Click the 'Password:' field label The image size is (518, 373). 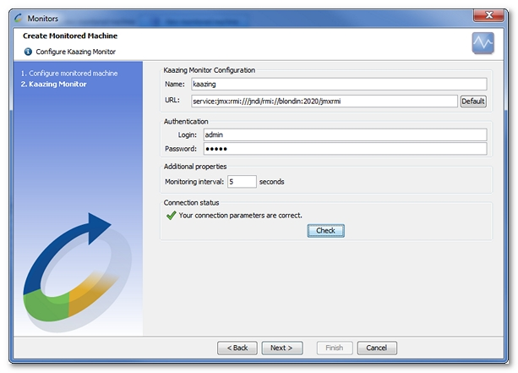(181, 149)
